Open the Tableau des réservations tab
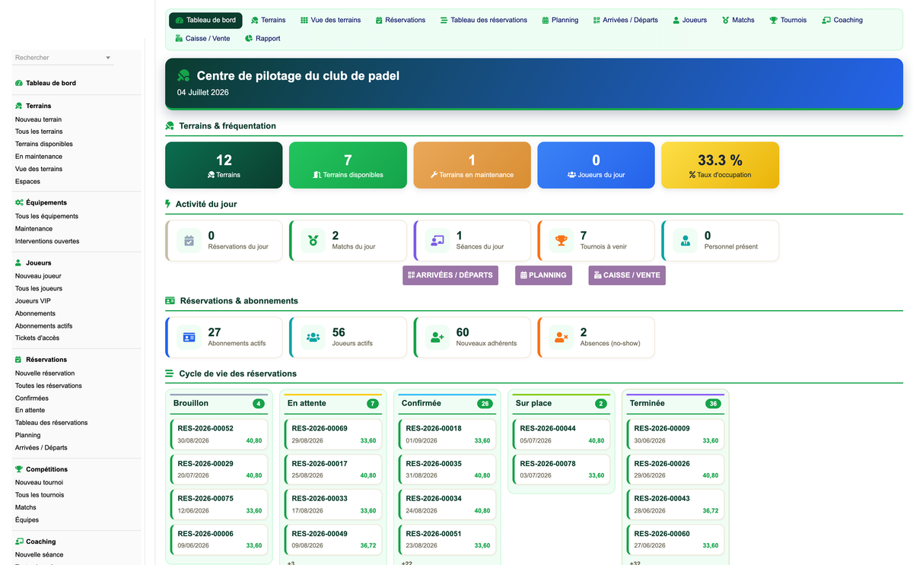913x565 pixels. 484,20
